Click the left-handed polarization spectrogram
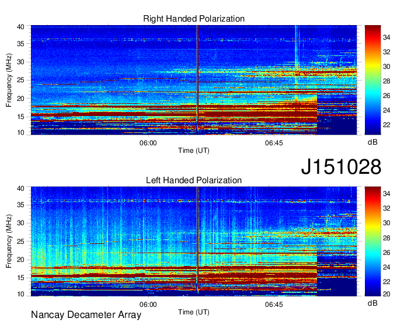 tap(194, 242)
